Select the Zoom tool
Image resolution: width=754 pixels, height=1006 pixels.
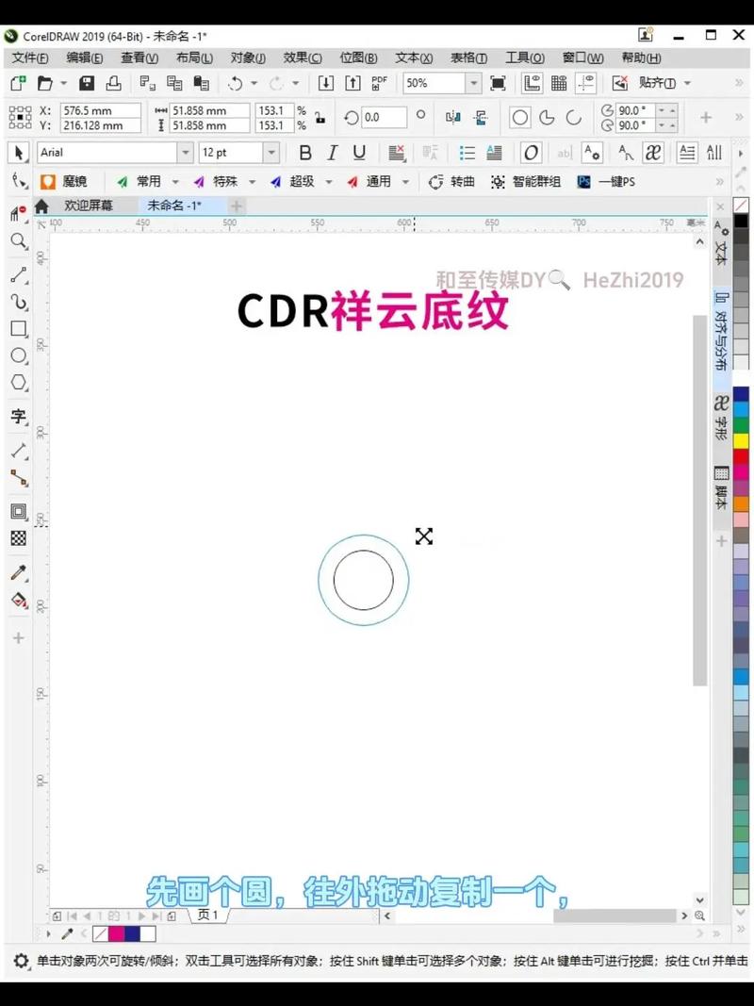(19, 241)
